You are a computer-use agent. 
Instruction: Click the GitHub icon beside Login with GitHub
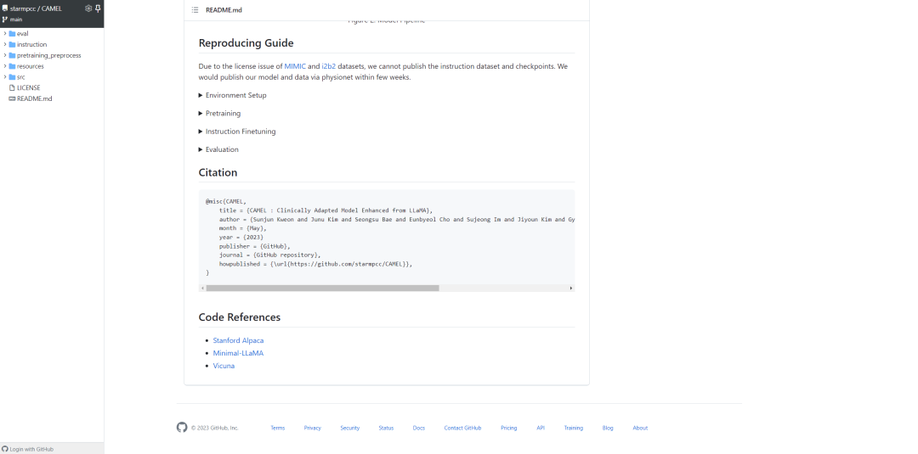(x=5, y=449)
